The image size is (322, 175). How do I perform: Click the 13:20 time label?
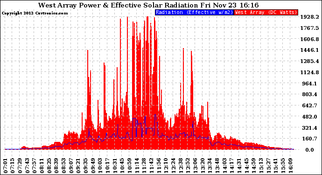(x=203, y=166)
